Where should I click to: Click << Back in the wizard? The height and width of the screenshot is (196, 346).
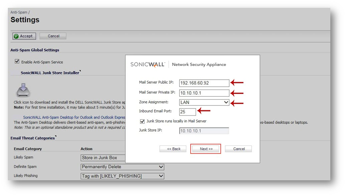point(173,149)
